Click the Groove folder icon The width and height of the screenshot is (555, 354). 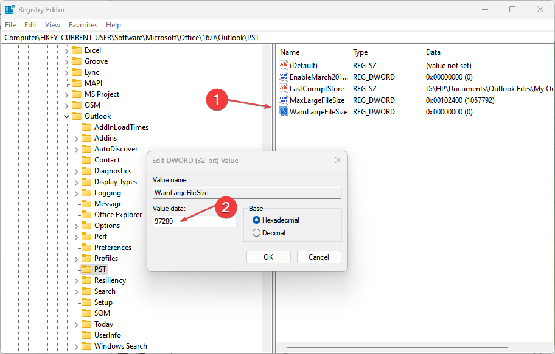click(77, 61)
